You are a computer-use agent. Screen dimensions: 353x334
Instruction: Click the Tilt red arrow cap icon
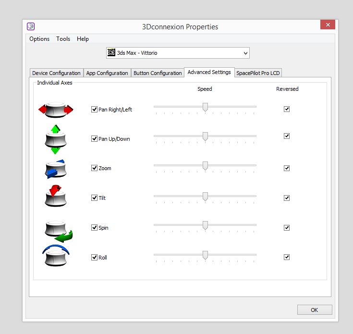(55, 196)
